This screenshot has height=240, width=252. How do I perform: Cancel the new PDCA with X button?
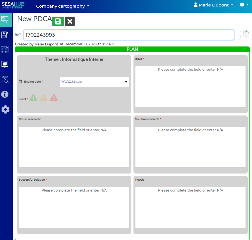(x=70, y=22)
